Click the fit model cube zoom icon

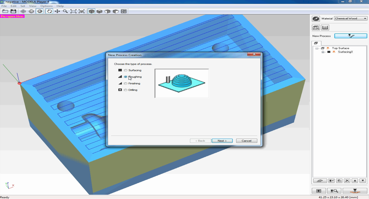pyautogui.click(x=82, y=11)
